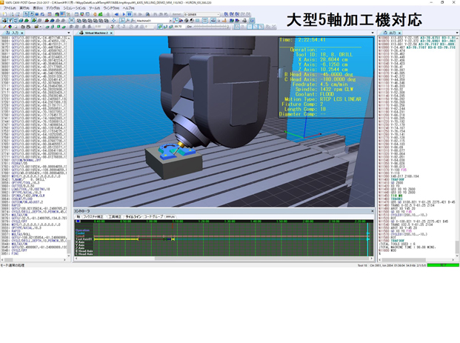Toggle the four-square grid view icon
The width and height of the screenshot is (460, 343).
click(205, 21)
